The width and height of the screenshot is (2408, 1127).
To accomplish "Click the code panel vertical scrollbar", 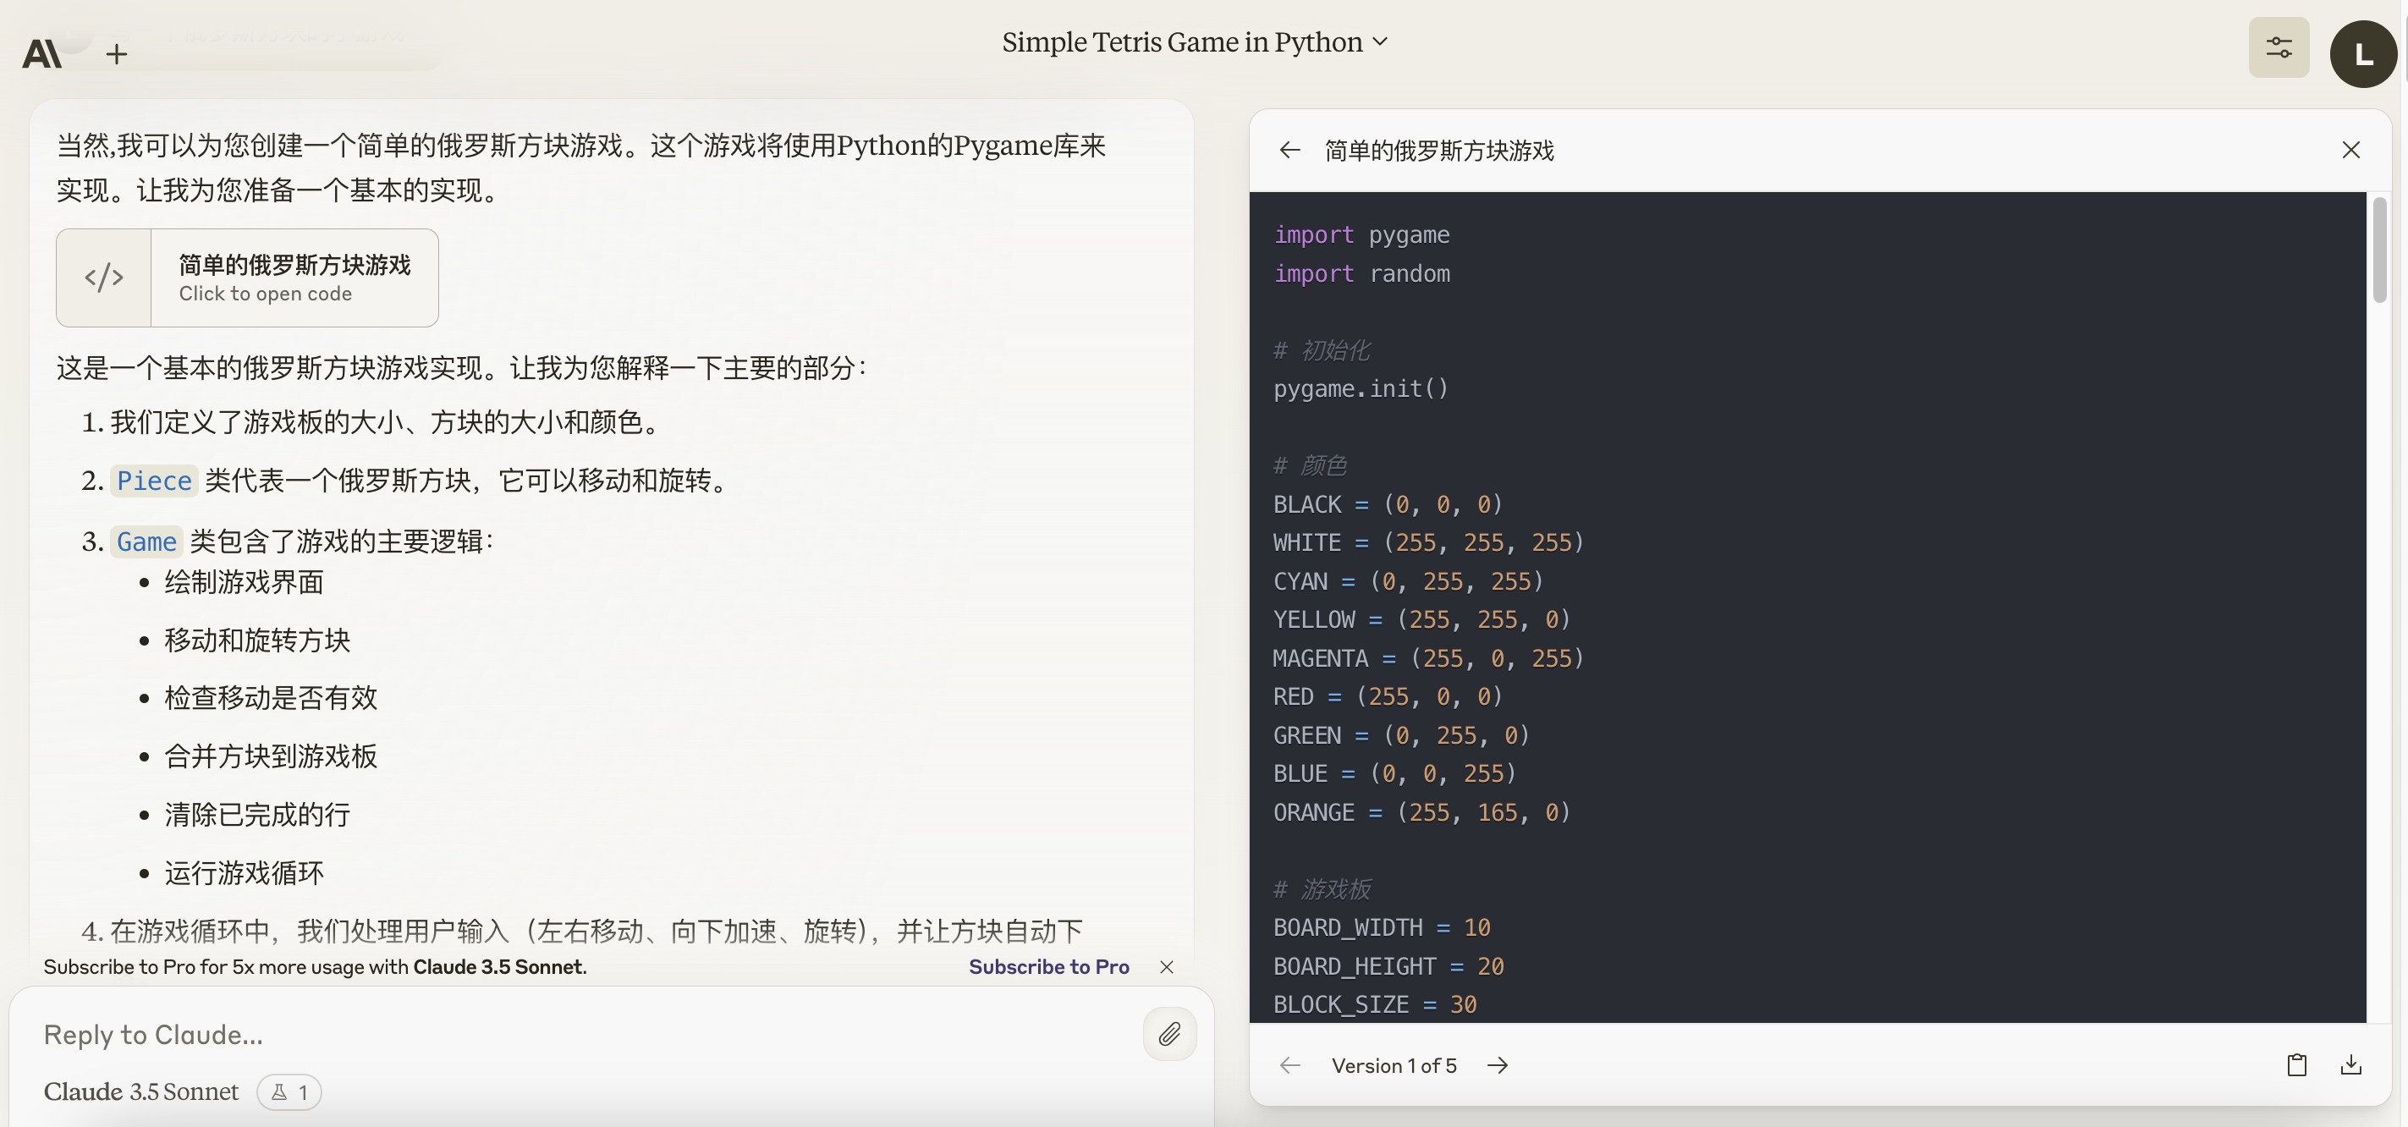I will [x=2379, y=252].
